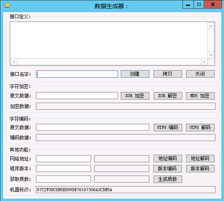Click the XOR 加密 button
Viewport: 224px width, 201px height.
tap(135, 96)
